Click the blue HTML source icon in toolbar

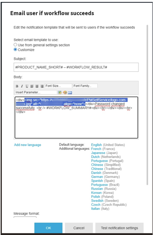tap(70, 93)
